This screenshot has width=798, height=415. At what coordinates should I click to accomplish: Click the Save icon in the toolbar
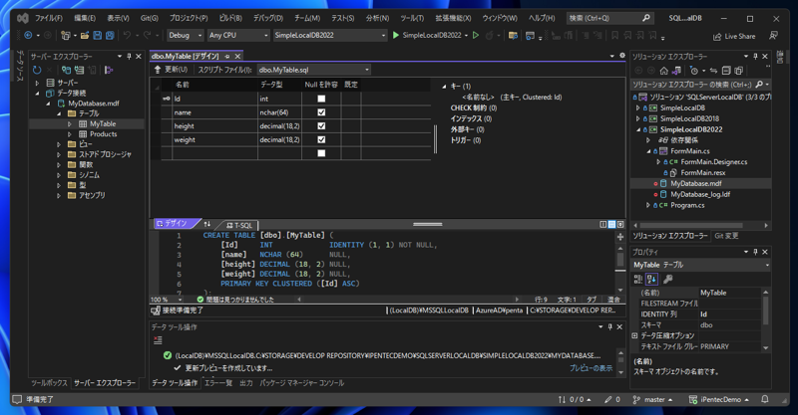click(x=97, y=36)
